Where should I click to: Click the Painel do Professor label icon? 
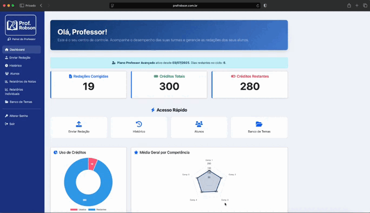point(9,39)
